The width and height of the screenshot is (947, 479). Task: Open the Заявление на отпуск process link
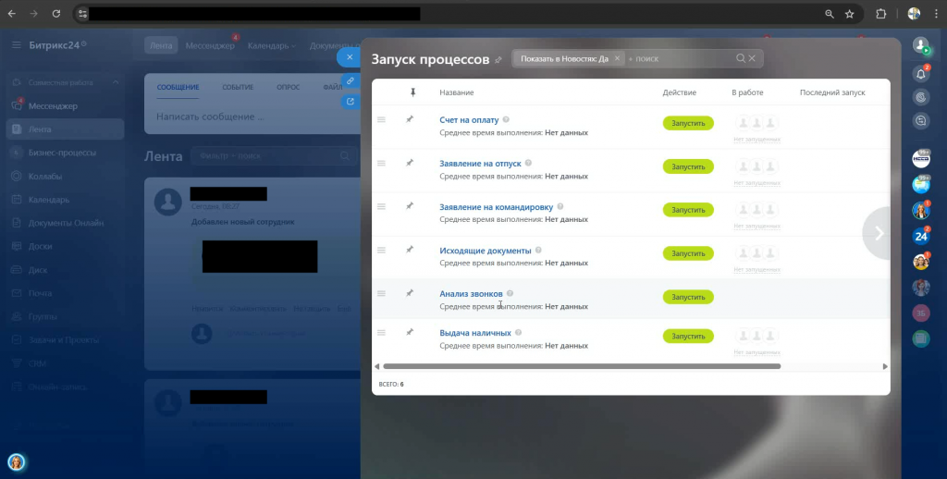tap(480, 163)
